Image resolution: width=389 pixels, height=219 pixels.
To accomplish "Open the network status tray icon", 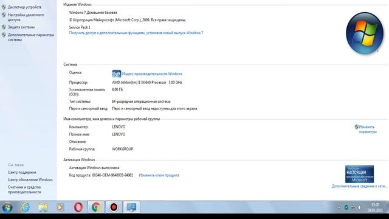I will [353, 207].
